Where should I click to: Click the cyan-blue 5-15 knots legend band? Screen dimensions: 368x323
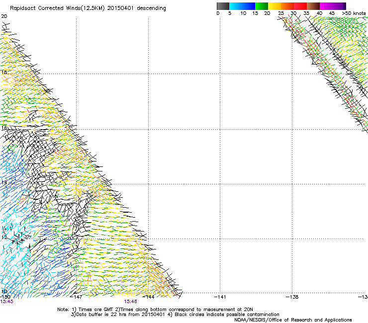pos(242,6)
